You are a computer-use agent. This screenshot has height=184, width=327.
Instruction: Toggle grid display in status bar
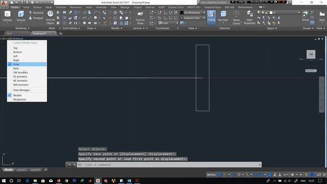click(x=220, y=175)
